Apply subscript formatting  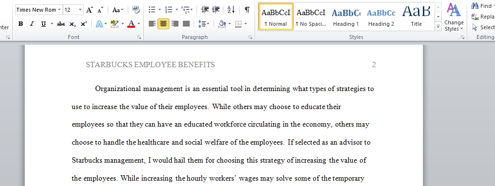click(x=73, y=24)
